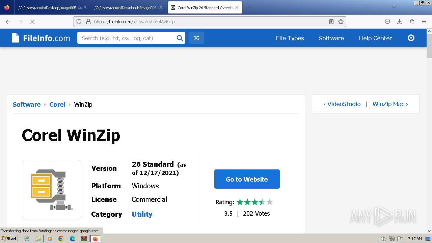Open the Utility category link

142,214
